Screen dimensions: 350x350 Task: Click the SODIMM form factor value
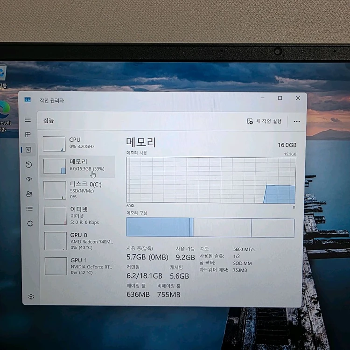[x=242, y=263]
